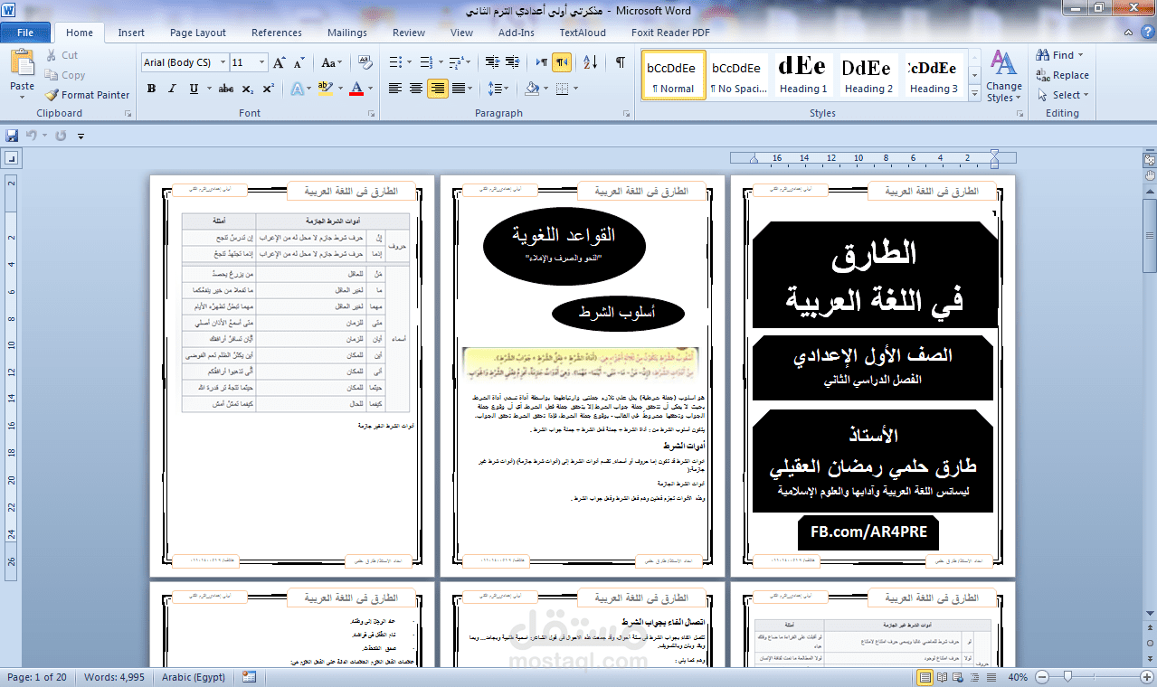Toggle Right-to-Left text direction
The image size is (1157, 687).
pos(562,62)
